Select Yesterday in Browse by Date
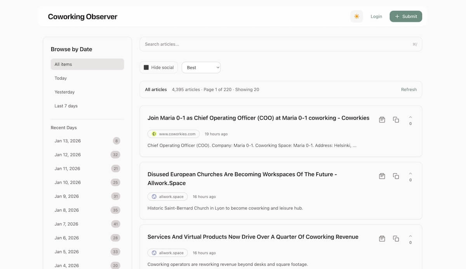 [87, 92]
